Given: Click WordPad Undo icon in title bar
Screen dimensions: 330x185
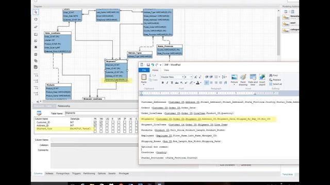Looking at the screenshot, I should [x=153, y=65].
